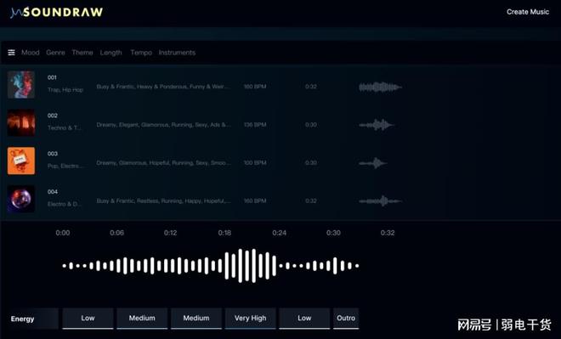The image size is (561, 339).
Task: Select track 003 orange cover art
Action: coord(21,161)
